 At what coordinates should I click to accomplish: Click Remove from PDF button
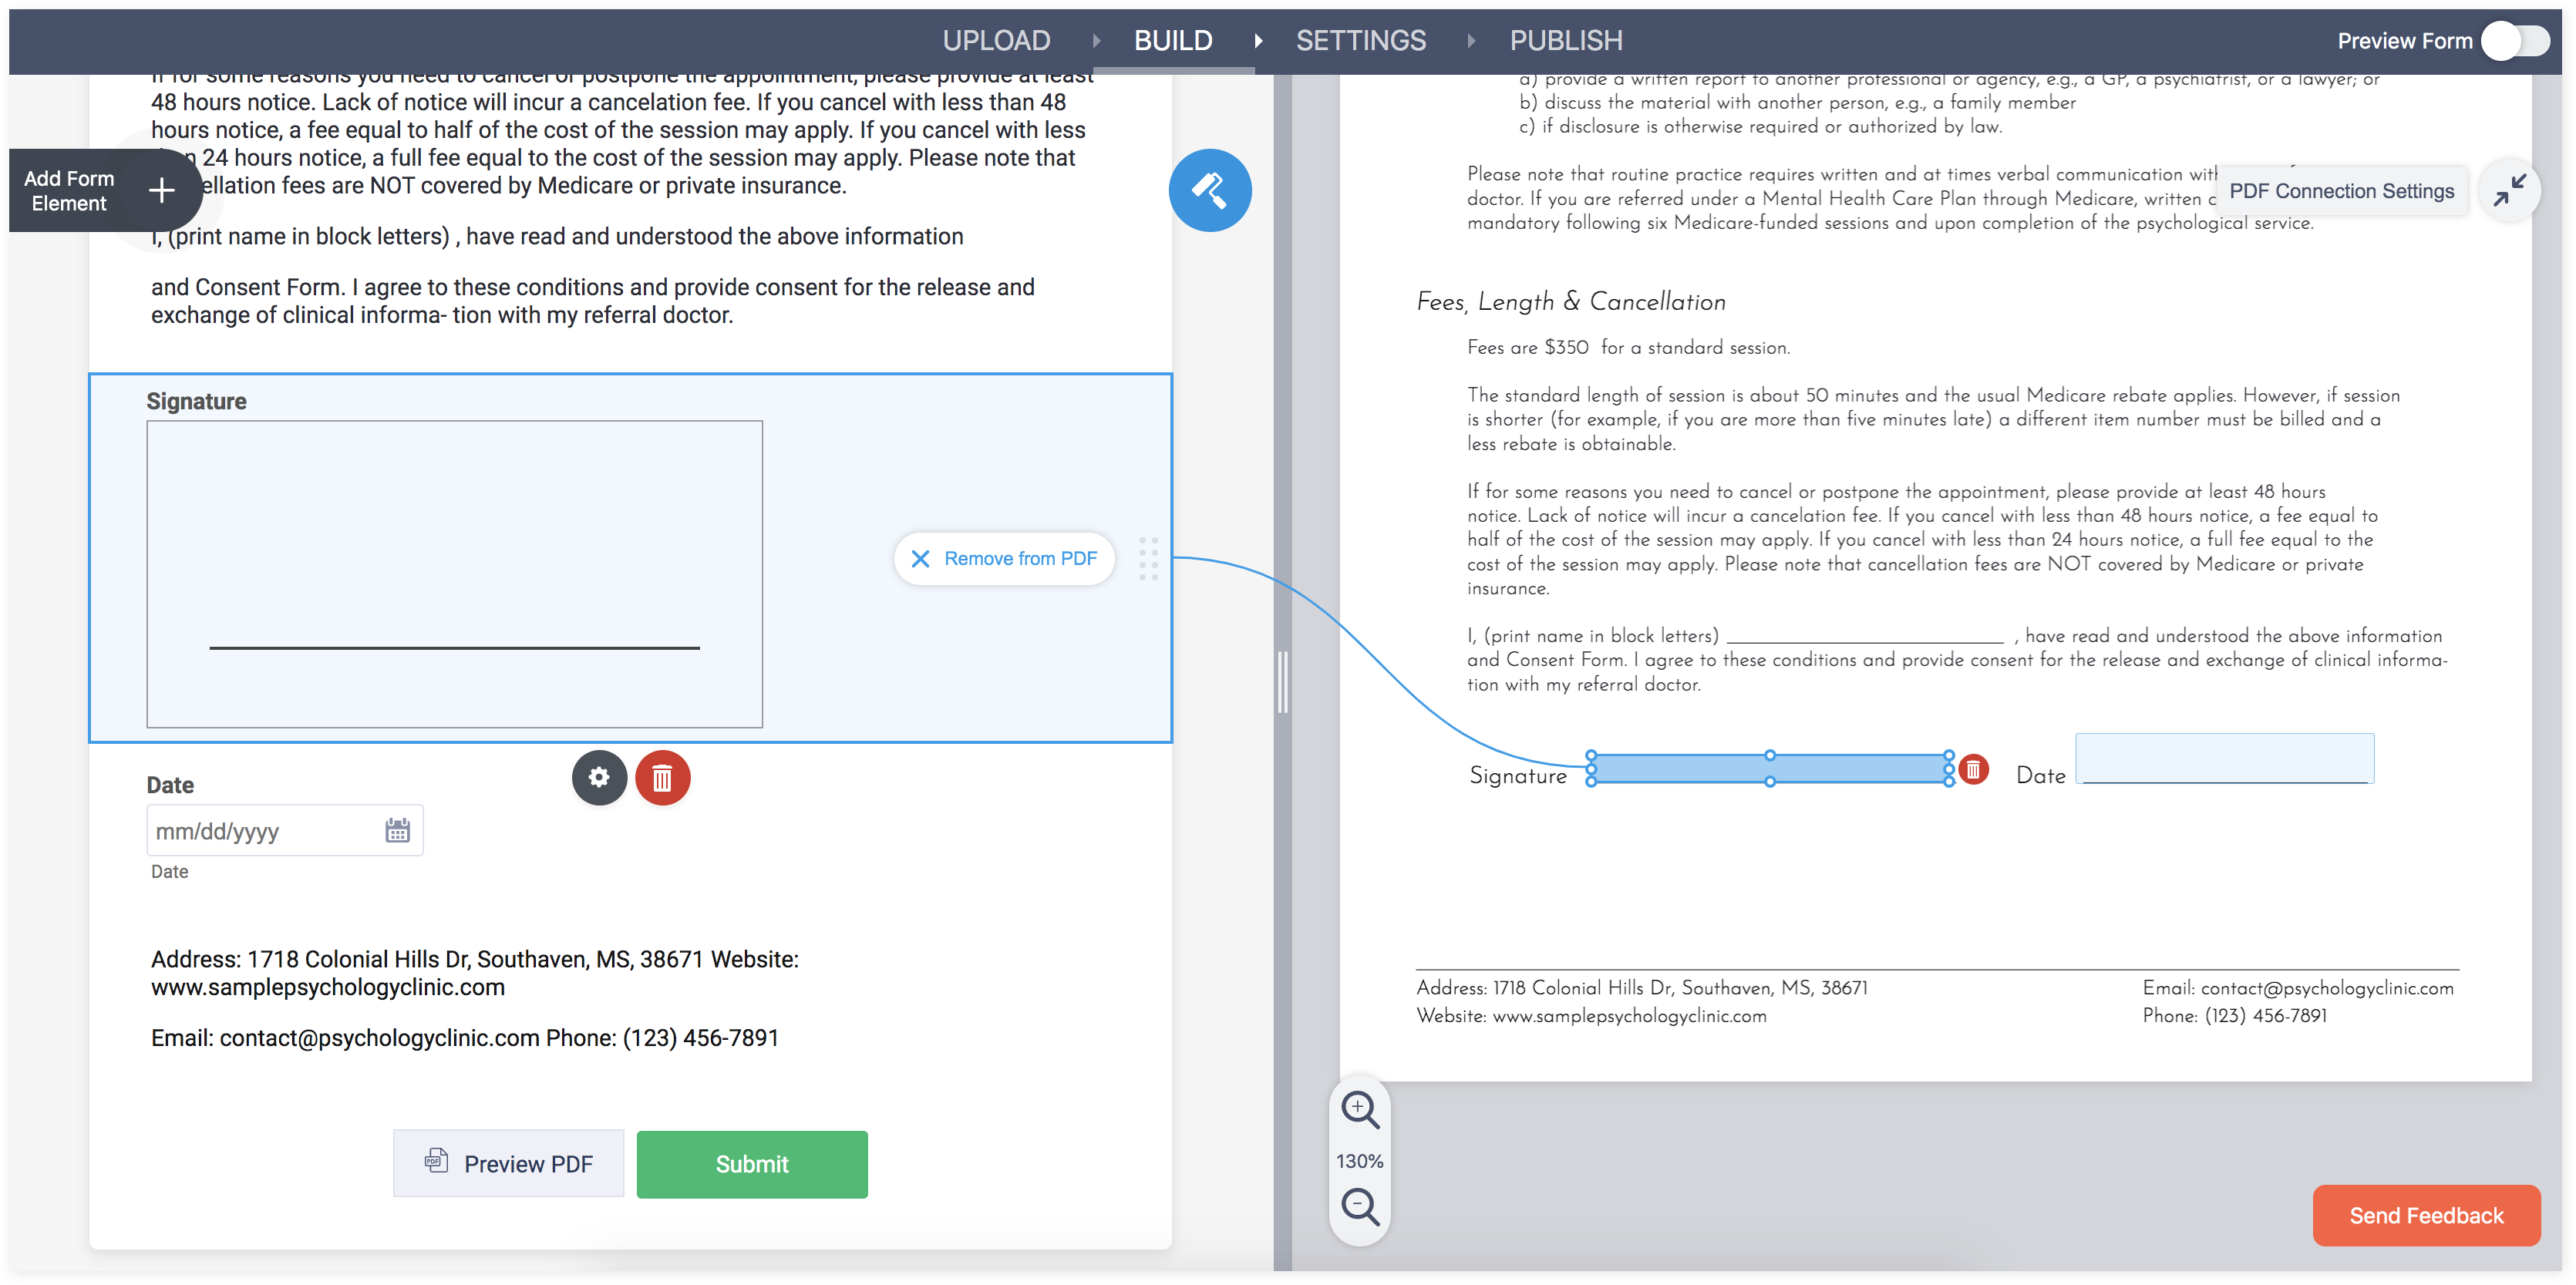point(1004,558)
